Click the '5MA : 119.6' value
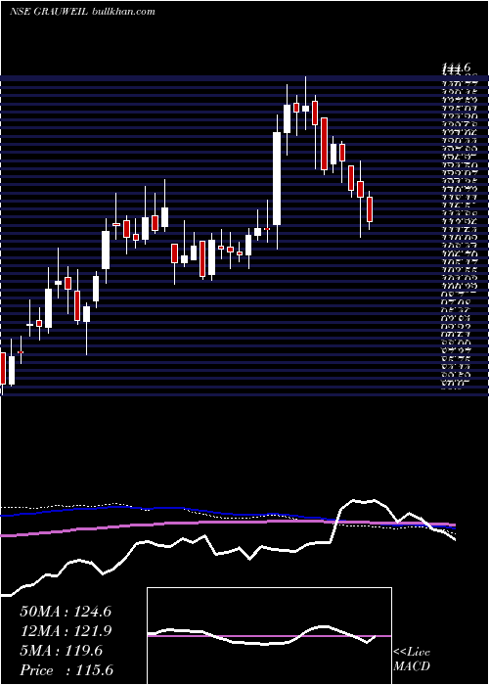The width and height of the screenshot is (489, 685). (61, 651)
